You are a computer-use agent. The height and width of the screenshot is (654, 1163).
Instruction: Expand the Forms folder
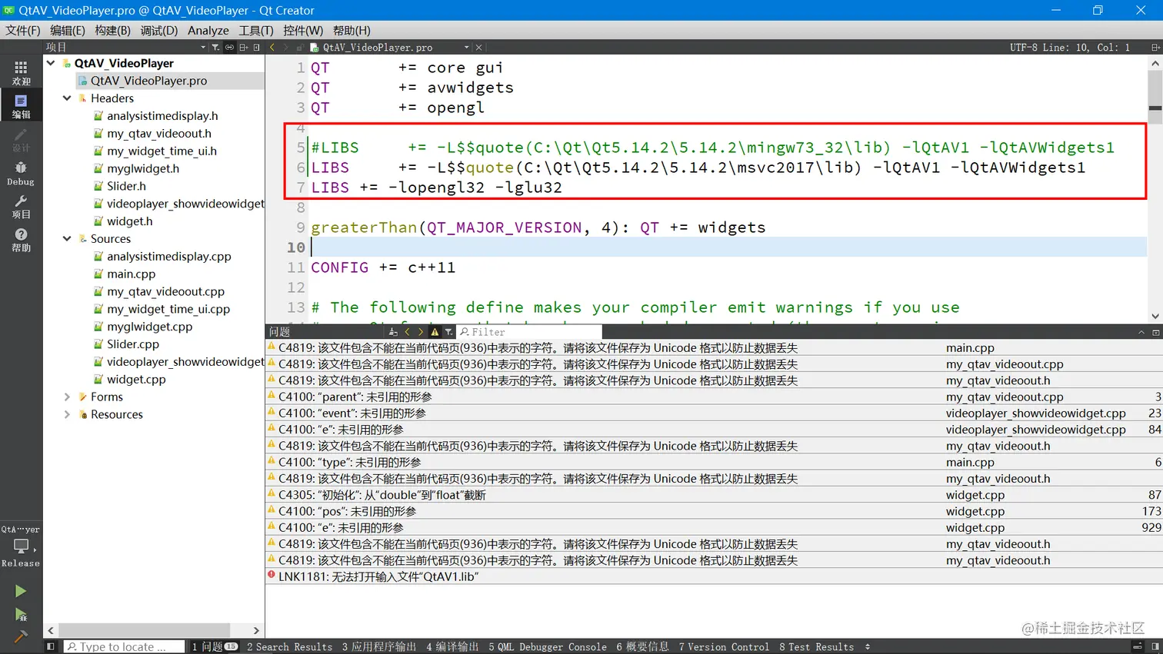(x=67, y=397)
